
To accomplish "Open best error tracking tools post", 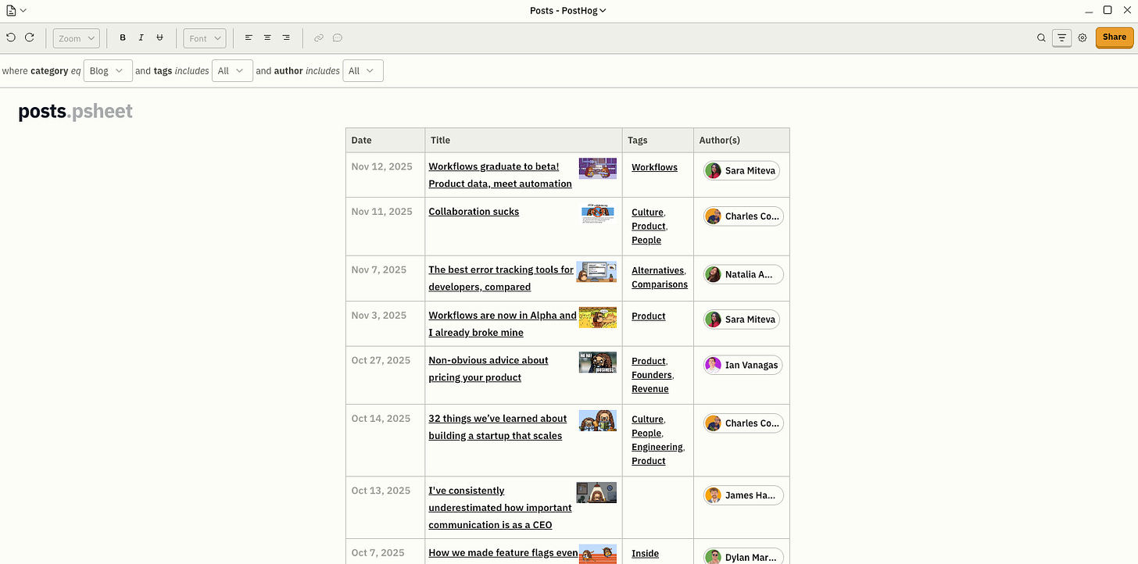I will (x=501, y=278).
